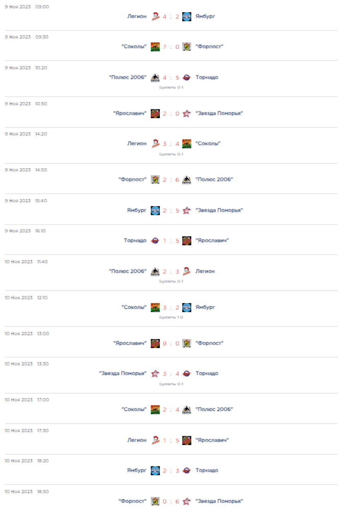Viewport: 344px width, 515px height.
Task: Open Ямбург team in the 18:20 match
Action: pyautogui.click(x=137, y=470)
